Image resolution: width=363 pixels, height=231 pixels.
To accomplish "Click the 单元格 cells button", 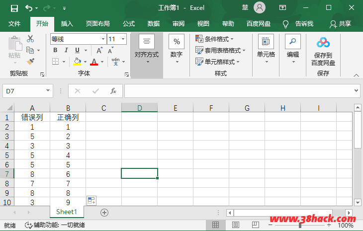I will click(x=266, y=50).
